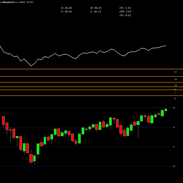Click the '3' label below the orange lines
The image size is (183, 183).
click(x=175, y=98)
